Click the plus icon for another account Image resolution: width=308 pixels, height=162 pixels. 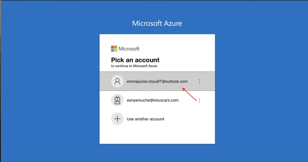pyautogui.click(x=117, y=119)
